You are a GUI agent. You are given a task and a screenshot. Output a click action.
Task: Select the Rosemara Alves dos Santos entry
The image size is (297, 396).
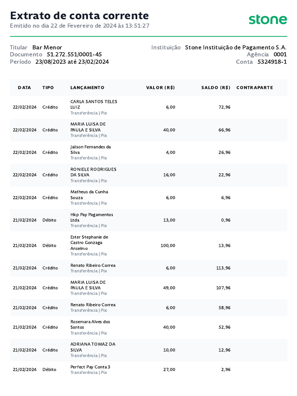[x=148, y=328]
